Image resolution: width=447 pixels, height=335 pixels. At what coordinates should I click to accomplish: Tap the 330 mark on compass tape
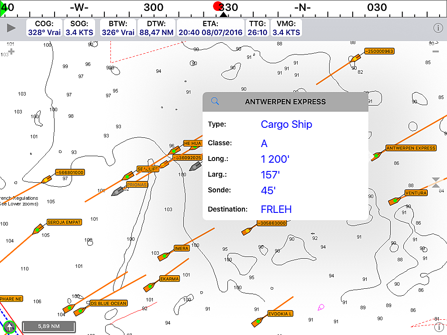click(x=228, y=7)
